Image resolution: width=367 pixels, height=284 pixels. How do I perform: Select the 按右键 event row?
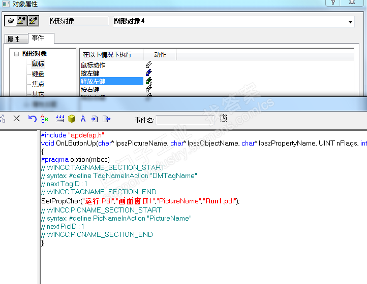point(90,89)
